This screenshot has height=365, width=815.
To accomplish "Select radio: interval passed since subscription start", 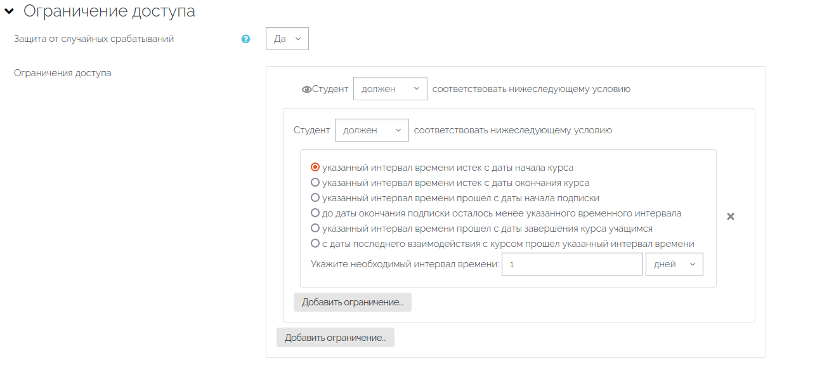I will click(315, 198).
